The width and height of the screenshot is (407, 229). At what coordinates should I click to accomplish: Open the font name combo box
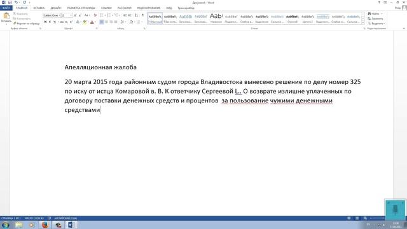tap(52, 15)
